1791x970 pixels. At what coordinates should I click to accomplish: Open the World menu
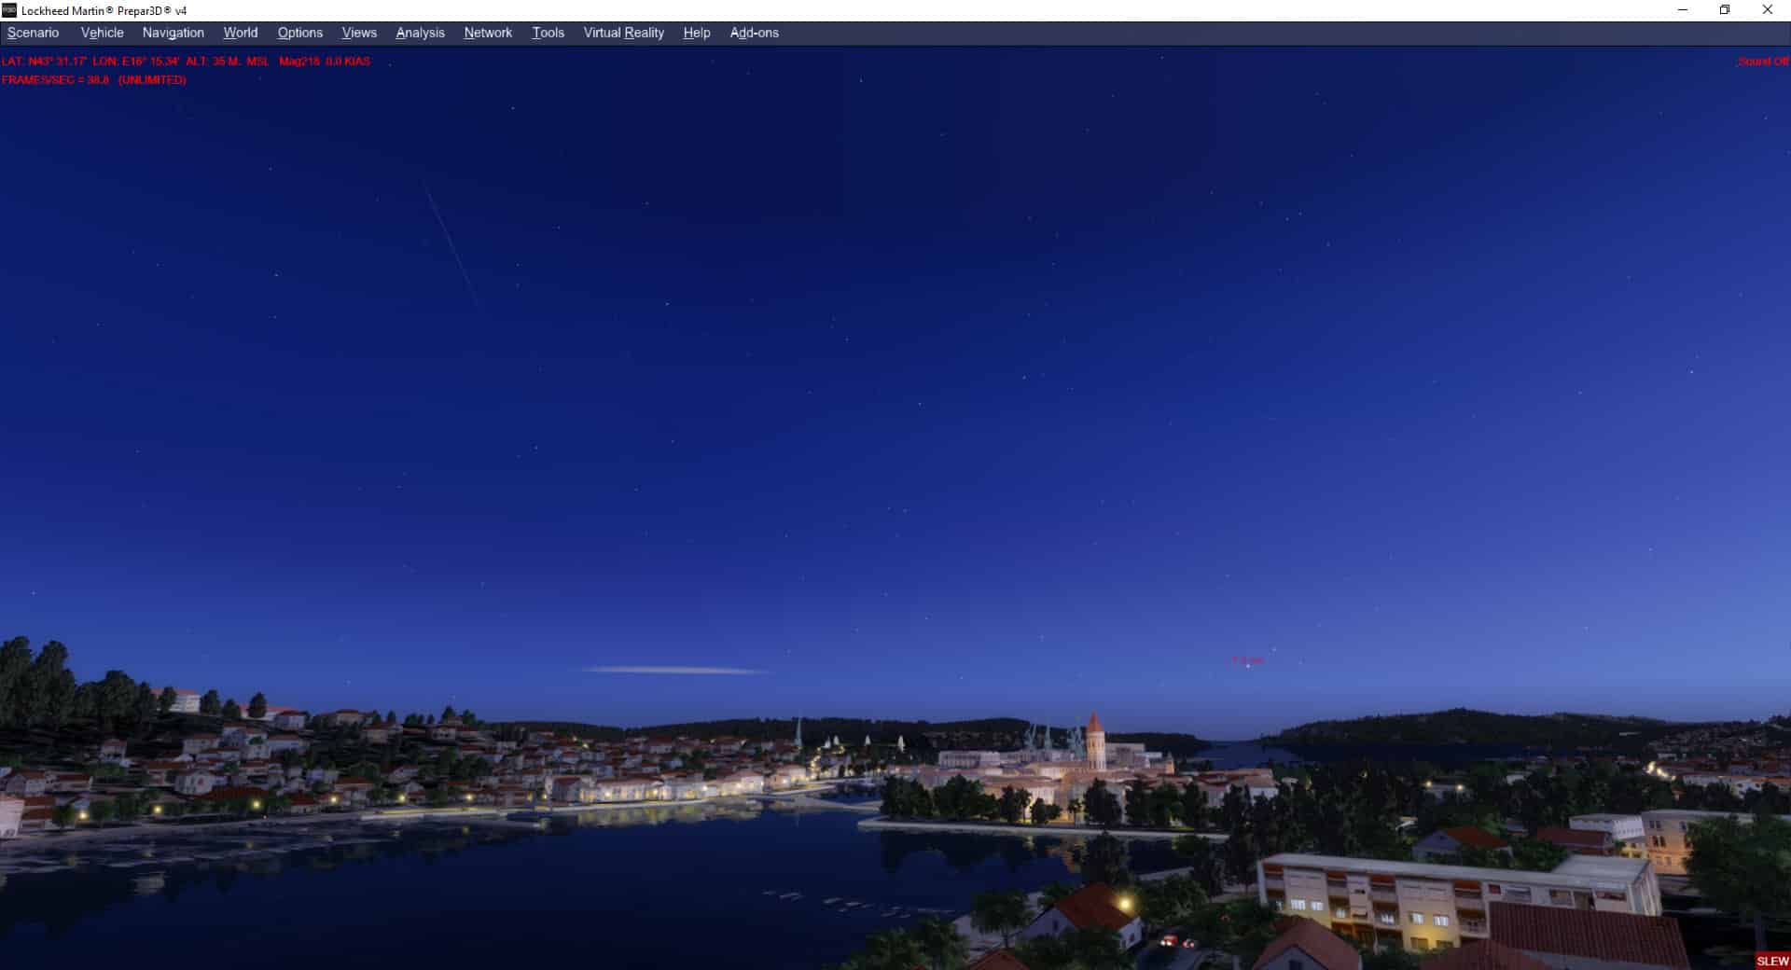(240, 33)
